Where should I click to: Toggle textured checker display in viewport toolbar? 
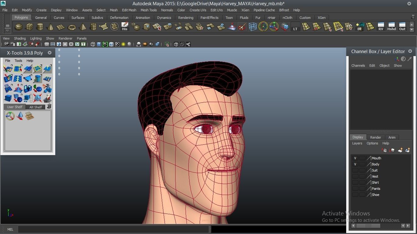117,44
